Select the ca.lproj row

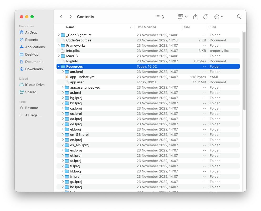pyautogui.click(x=148, y=109)
